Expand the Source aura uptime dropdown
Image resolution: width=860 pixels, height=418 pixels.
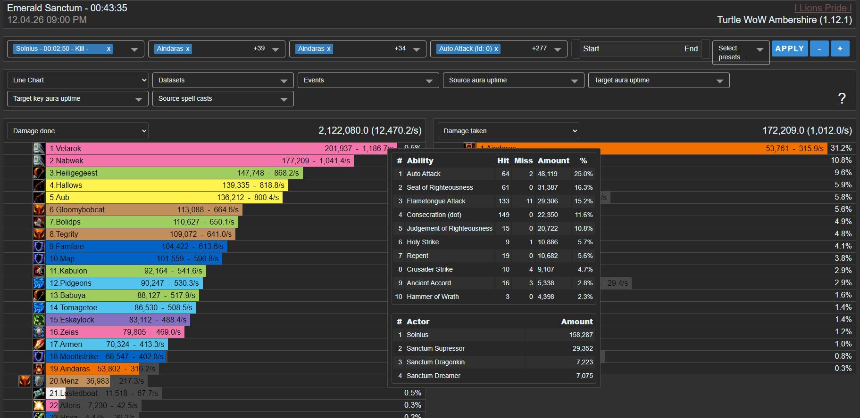tap(513, 80)
